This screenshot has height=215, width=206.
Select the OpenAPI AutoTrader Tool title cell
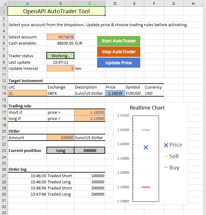tap(56, 11)
